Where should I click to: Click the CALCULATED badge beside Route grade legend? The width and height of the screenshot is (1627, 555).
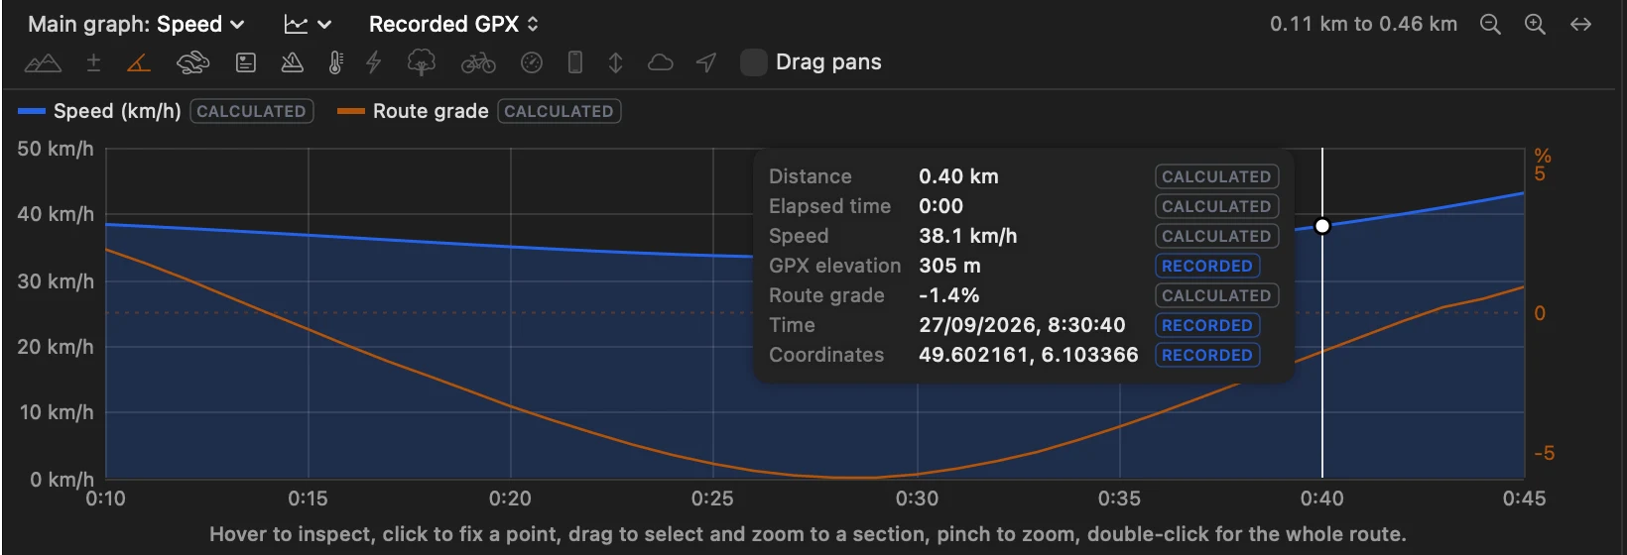click(560, 111)
